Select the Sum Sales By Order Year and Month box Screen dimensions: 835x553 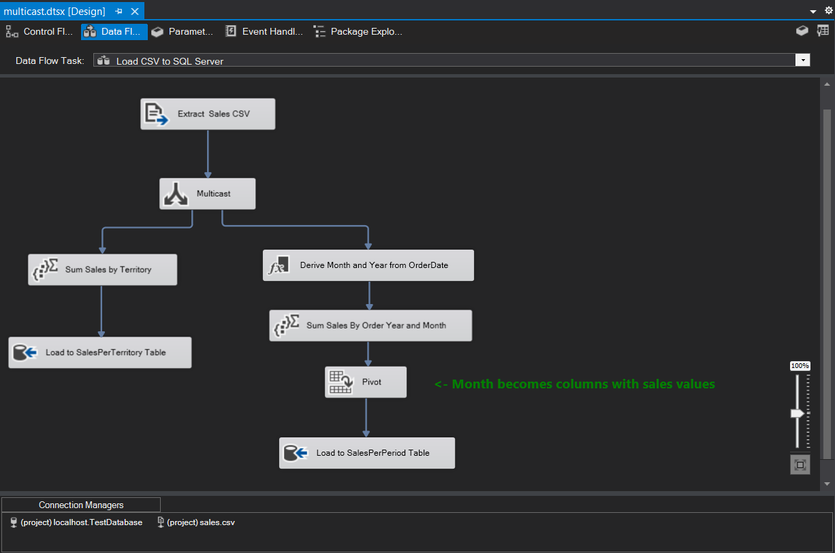click(371, 325)
